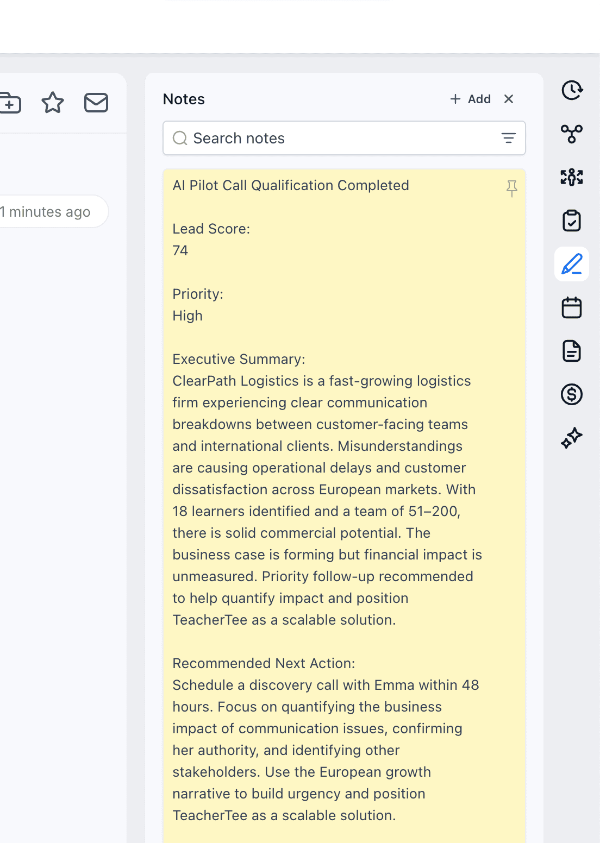The image size is (600, 843).
Task: Click the priority value 'High'
Action: tap(187, 316)
